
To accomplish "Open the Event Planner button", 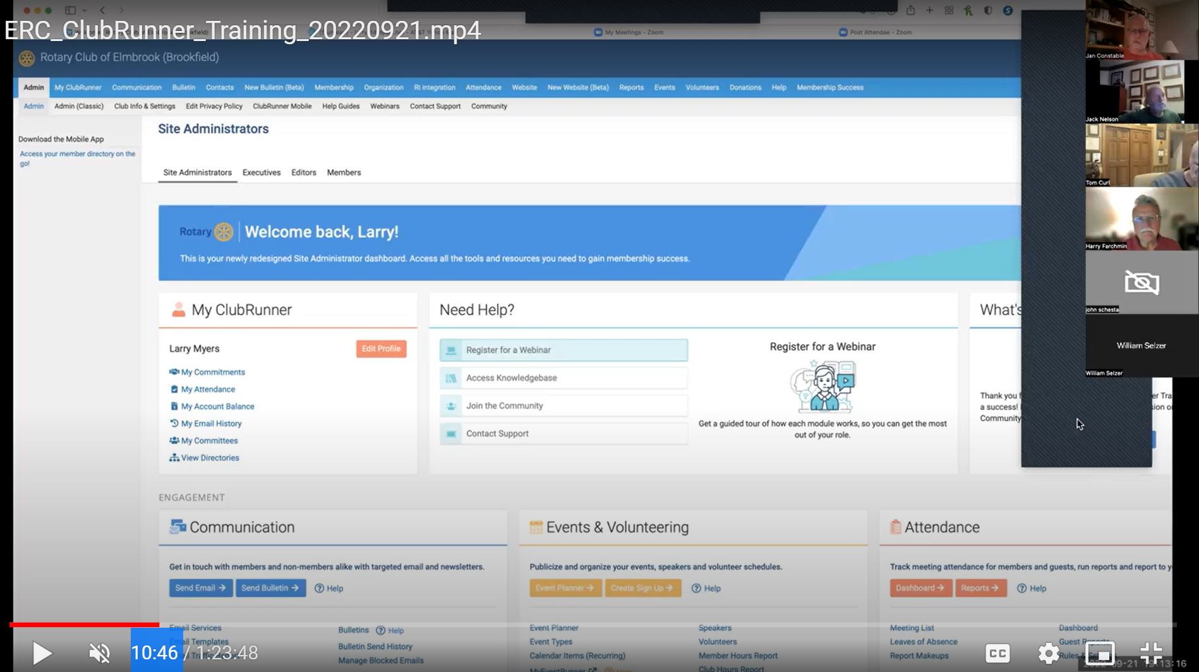I will point(565,588).
